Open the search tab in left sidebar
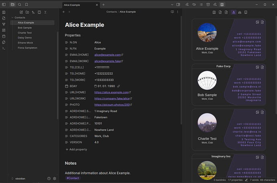This screenshot has width=277, height=183. click(20, 4)
